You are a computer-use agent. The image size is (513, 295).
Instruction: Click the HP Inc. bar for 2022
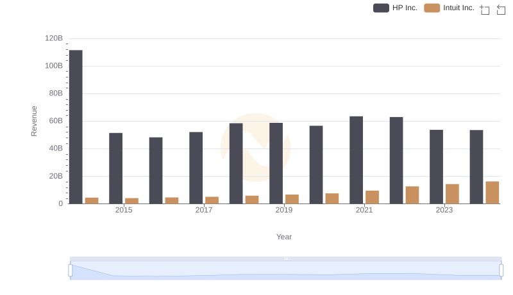click(x=396, y=160)
